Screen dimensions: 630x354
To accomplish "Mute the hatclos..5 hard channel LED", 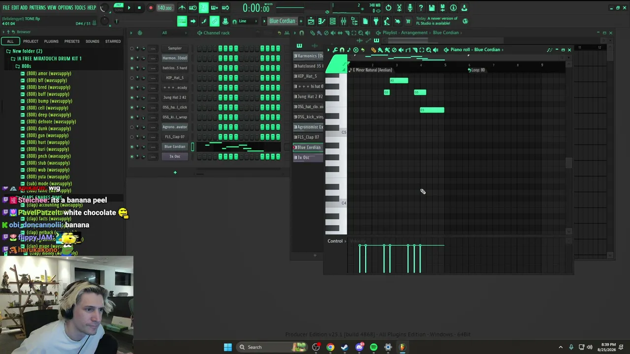I will pos(131,68).
